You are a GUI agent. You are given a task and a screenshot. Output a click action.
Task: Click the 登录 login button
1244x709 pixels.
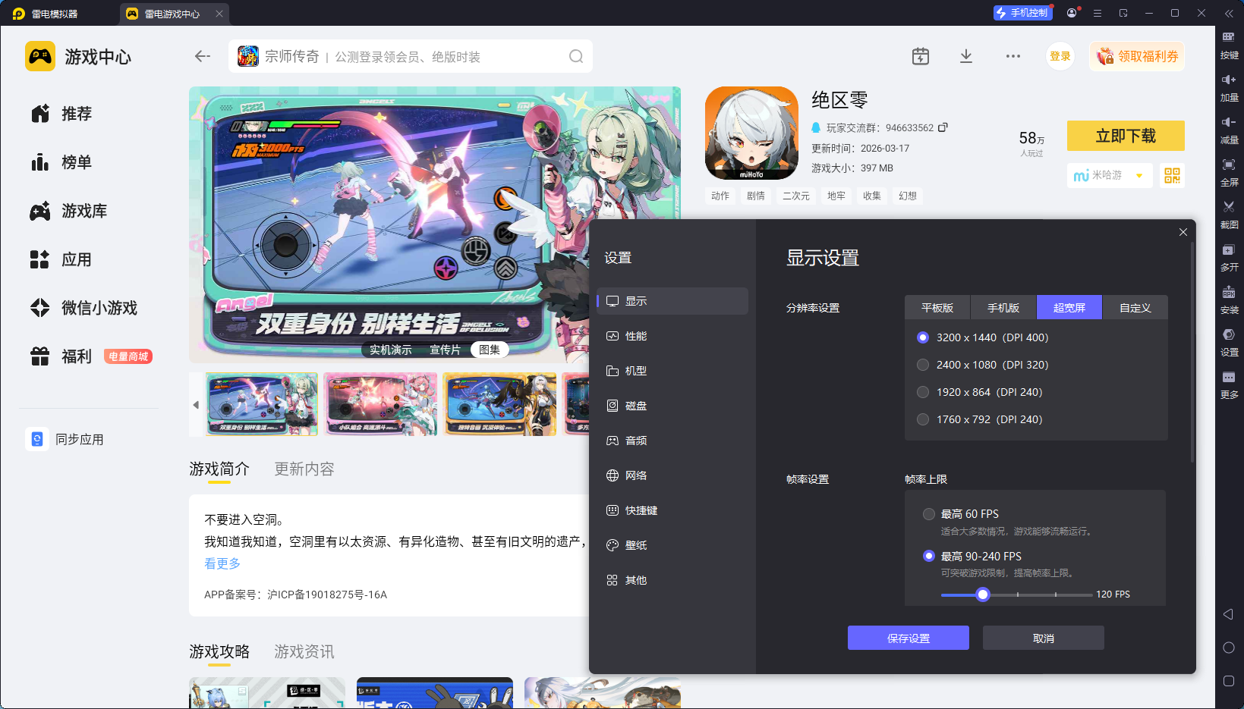coord(1060,56)
